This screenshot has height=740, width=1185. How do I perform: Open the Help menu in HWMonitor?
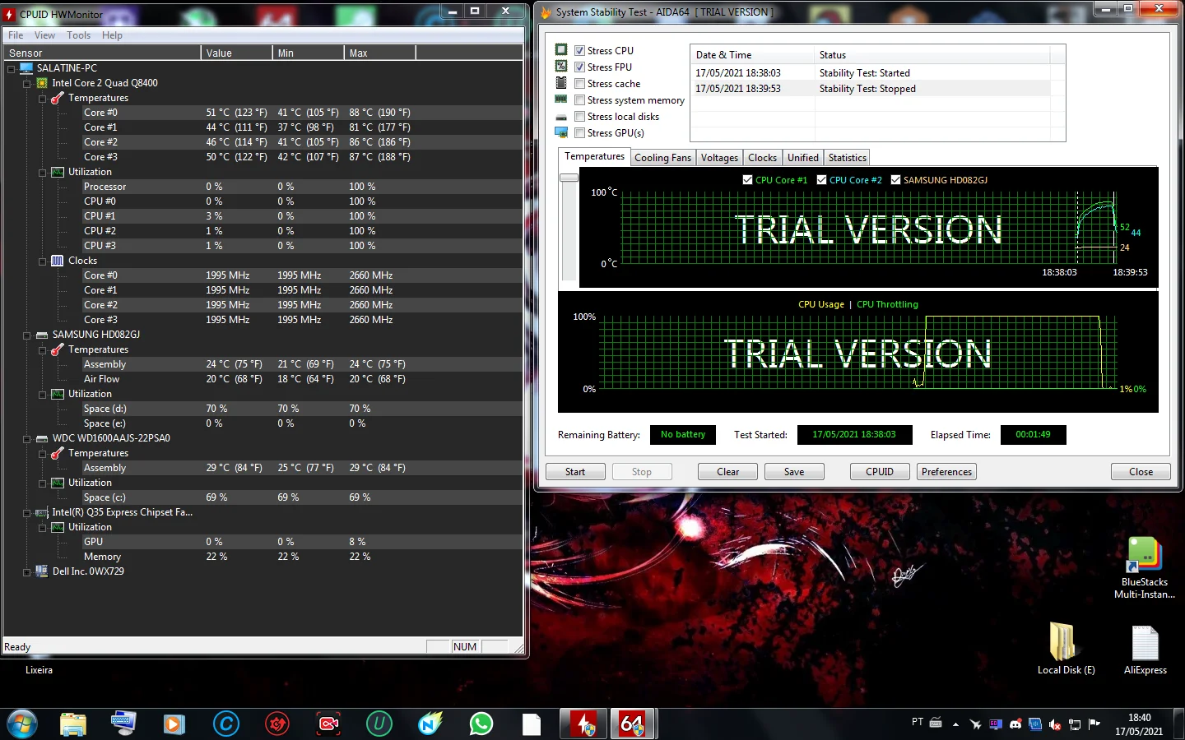(x=112, y=35)
